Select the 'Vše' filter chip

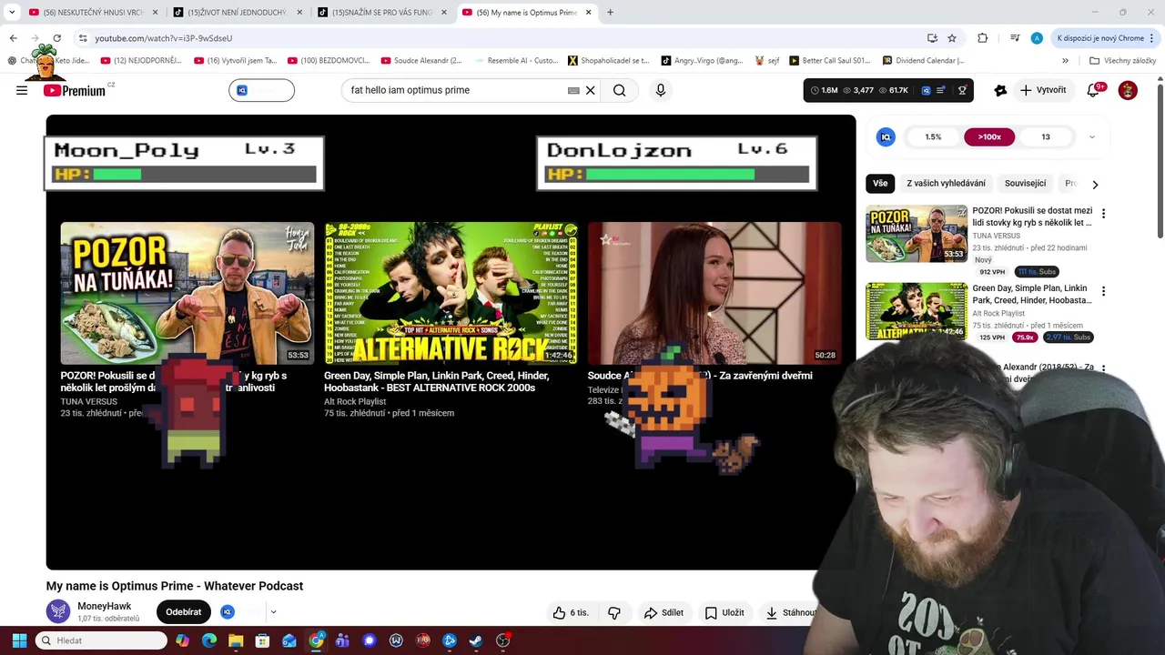click(x=880, y=183)
